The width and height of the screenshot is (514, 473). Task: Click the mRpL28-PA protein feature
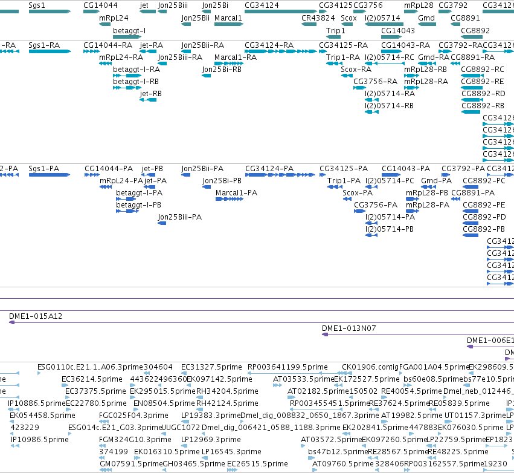pos(413,211)
